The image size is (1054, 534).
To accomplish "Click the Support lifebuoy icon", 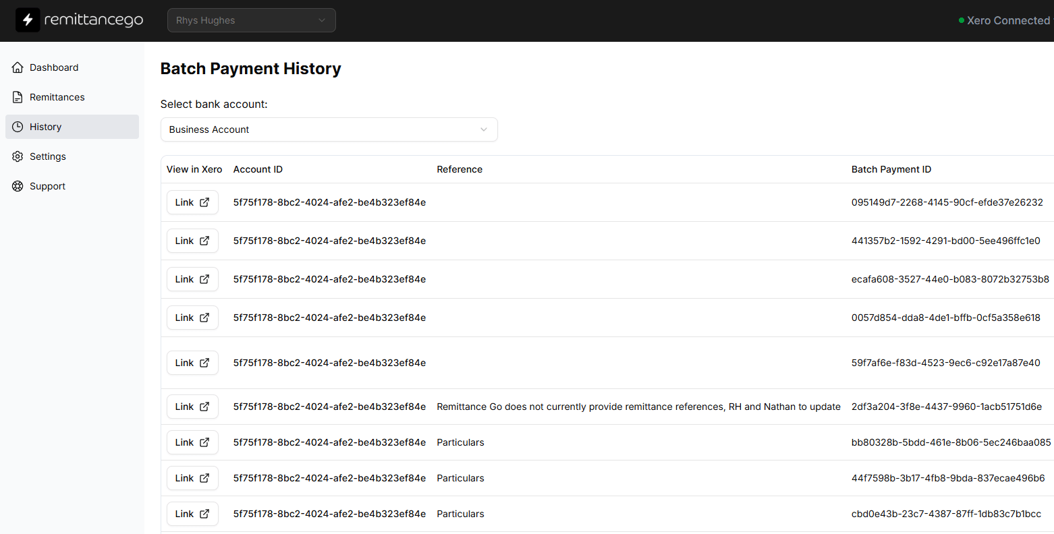I will click(x=18, y=186).
